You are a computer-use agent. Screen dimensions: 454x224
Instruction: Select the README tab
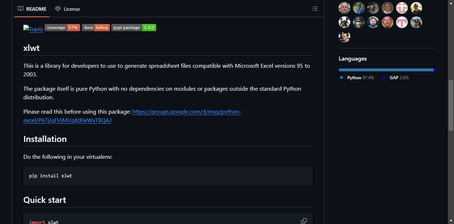[32, 9]
